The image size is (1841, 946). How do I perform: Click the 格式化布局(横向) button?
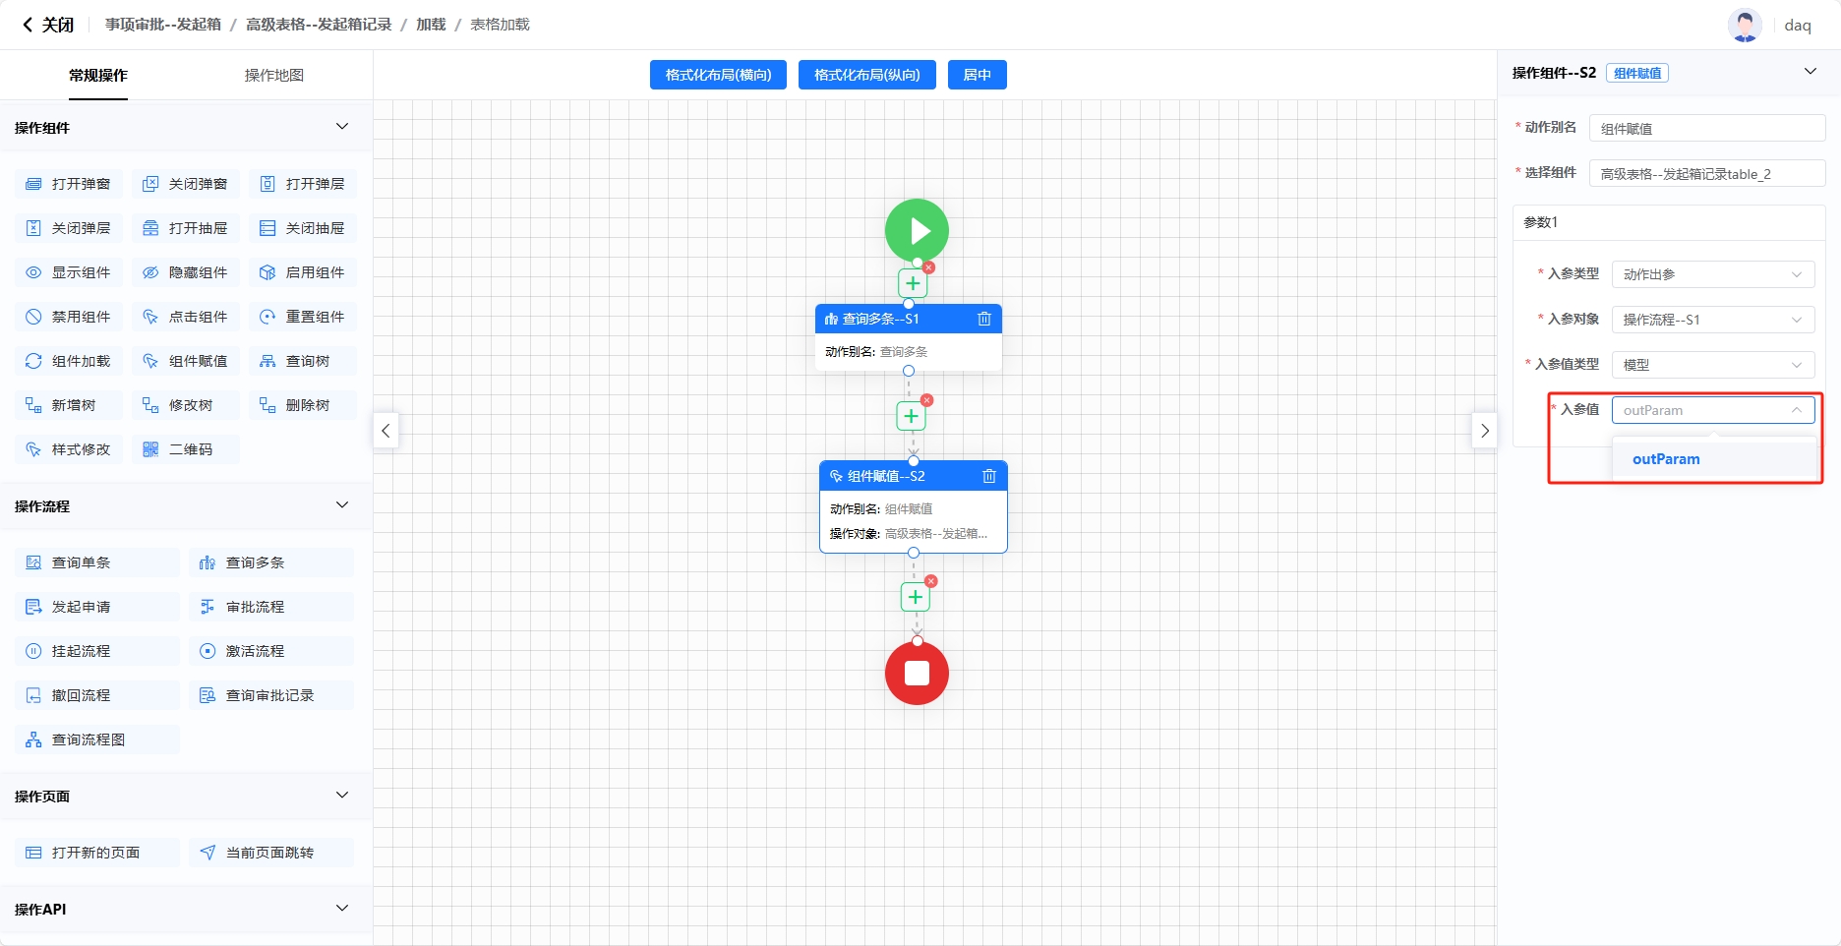718,75
